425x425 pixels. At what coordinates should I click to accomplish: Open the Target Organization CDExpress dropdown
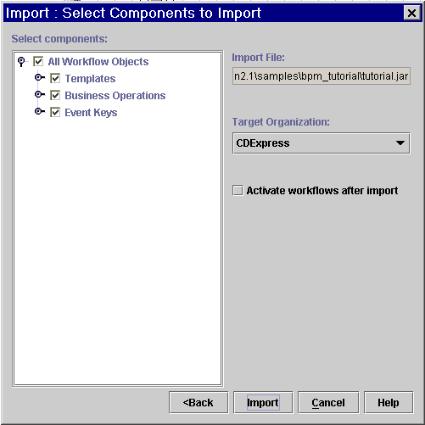pos(322,143)
